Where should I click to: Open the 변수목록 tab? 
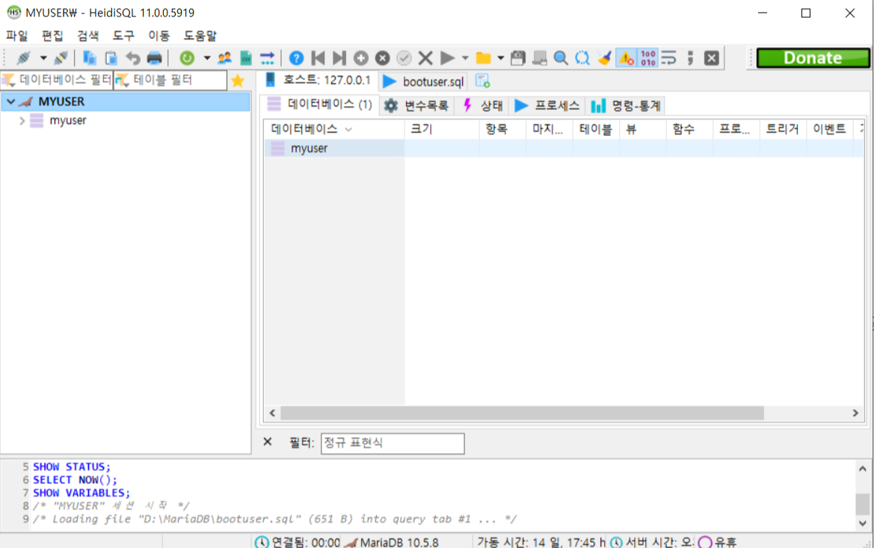point(416,106)
